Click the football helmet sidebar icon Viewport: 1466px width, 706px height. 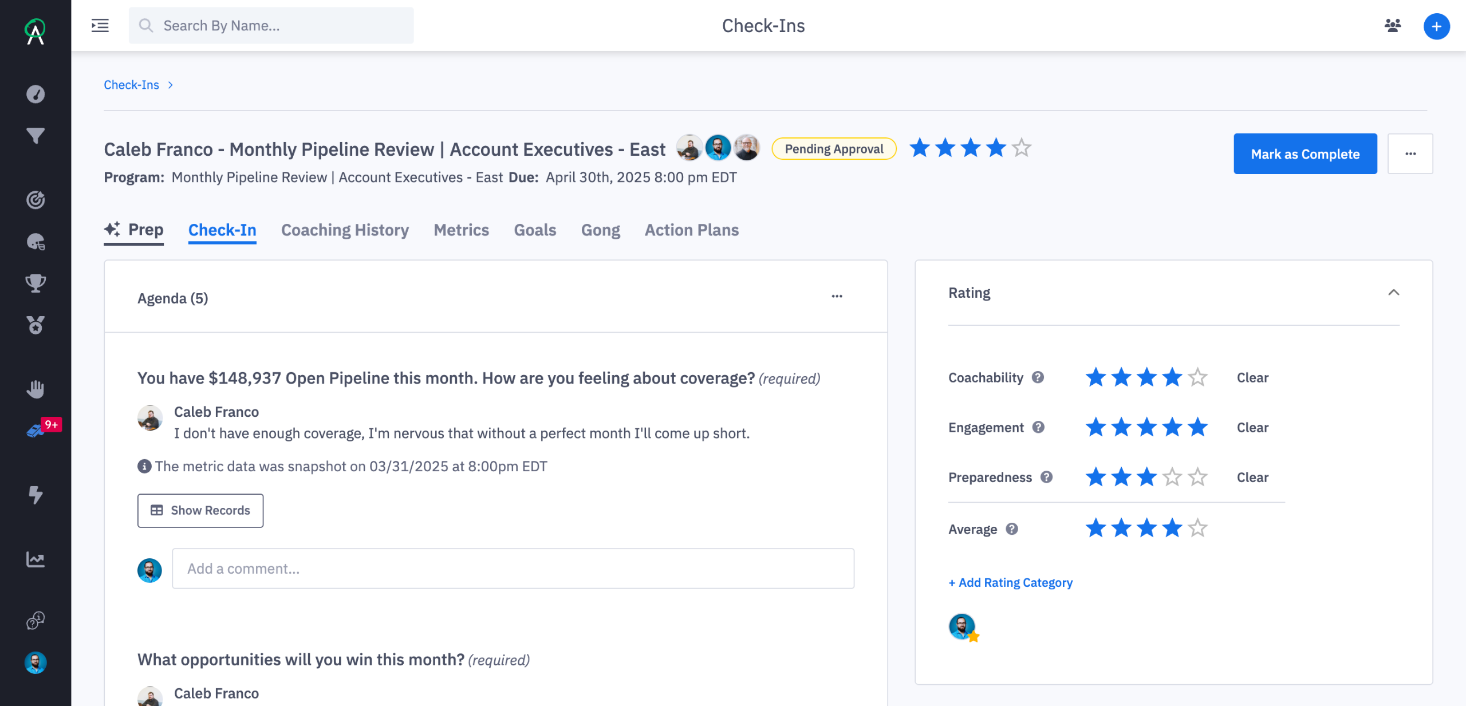click(x=36, y=242)
